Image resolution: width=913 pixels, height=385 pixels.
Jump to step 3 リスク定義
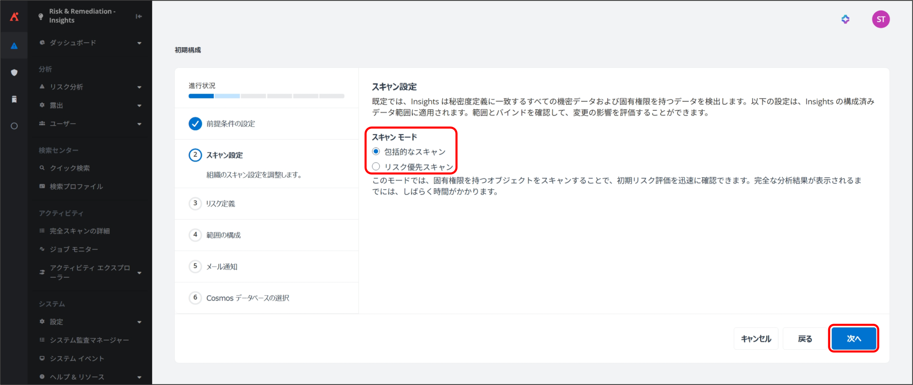coord(220,204)
